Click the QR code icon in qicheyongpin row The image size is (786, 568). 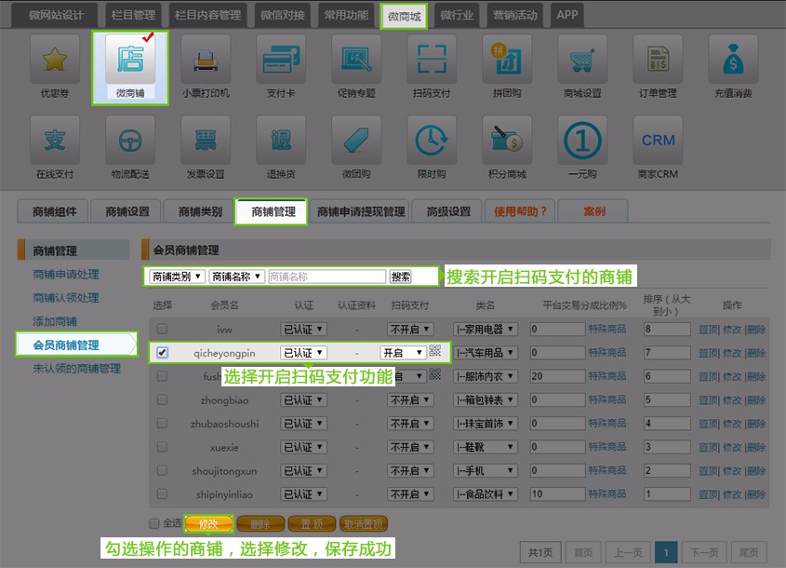435,350
